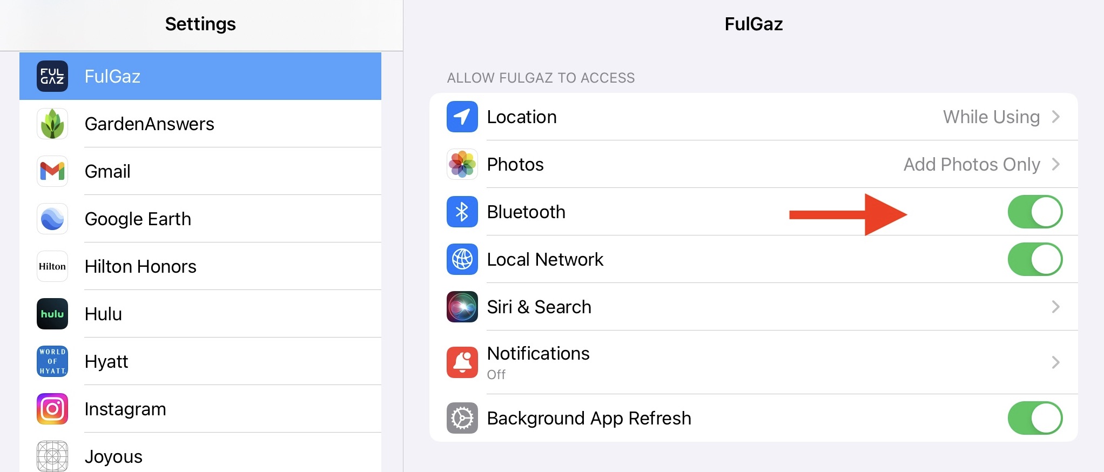1104x472 pixels.
Task: Tap the FulGaz app icon in sidebar
Action: 52,76
